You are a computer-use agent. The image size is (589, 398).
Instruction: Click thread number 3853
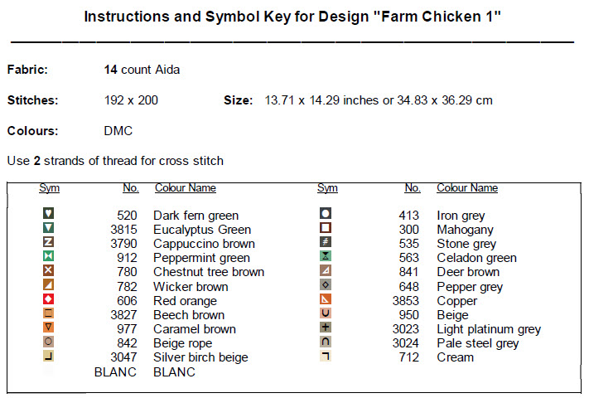click(404, 301)
